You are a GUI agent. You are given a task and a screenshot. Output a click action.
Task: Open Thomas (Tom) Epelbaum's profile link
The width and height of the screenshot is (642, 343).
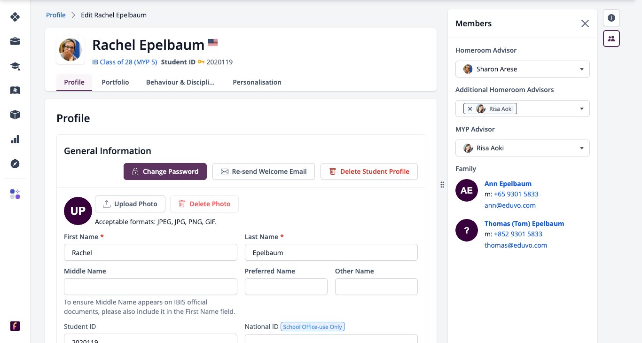tap(524, 224)
